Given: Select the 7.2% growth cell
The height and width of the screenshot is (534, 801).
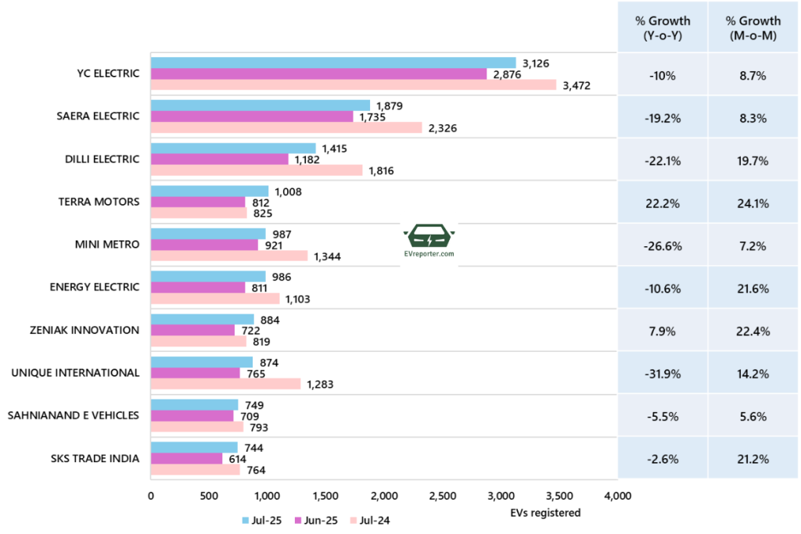Looking at the screenshot, I should point(753,246).
